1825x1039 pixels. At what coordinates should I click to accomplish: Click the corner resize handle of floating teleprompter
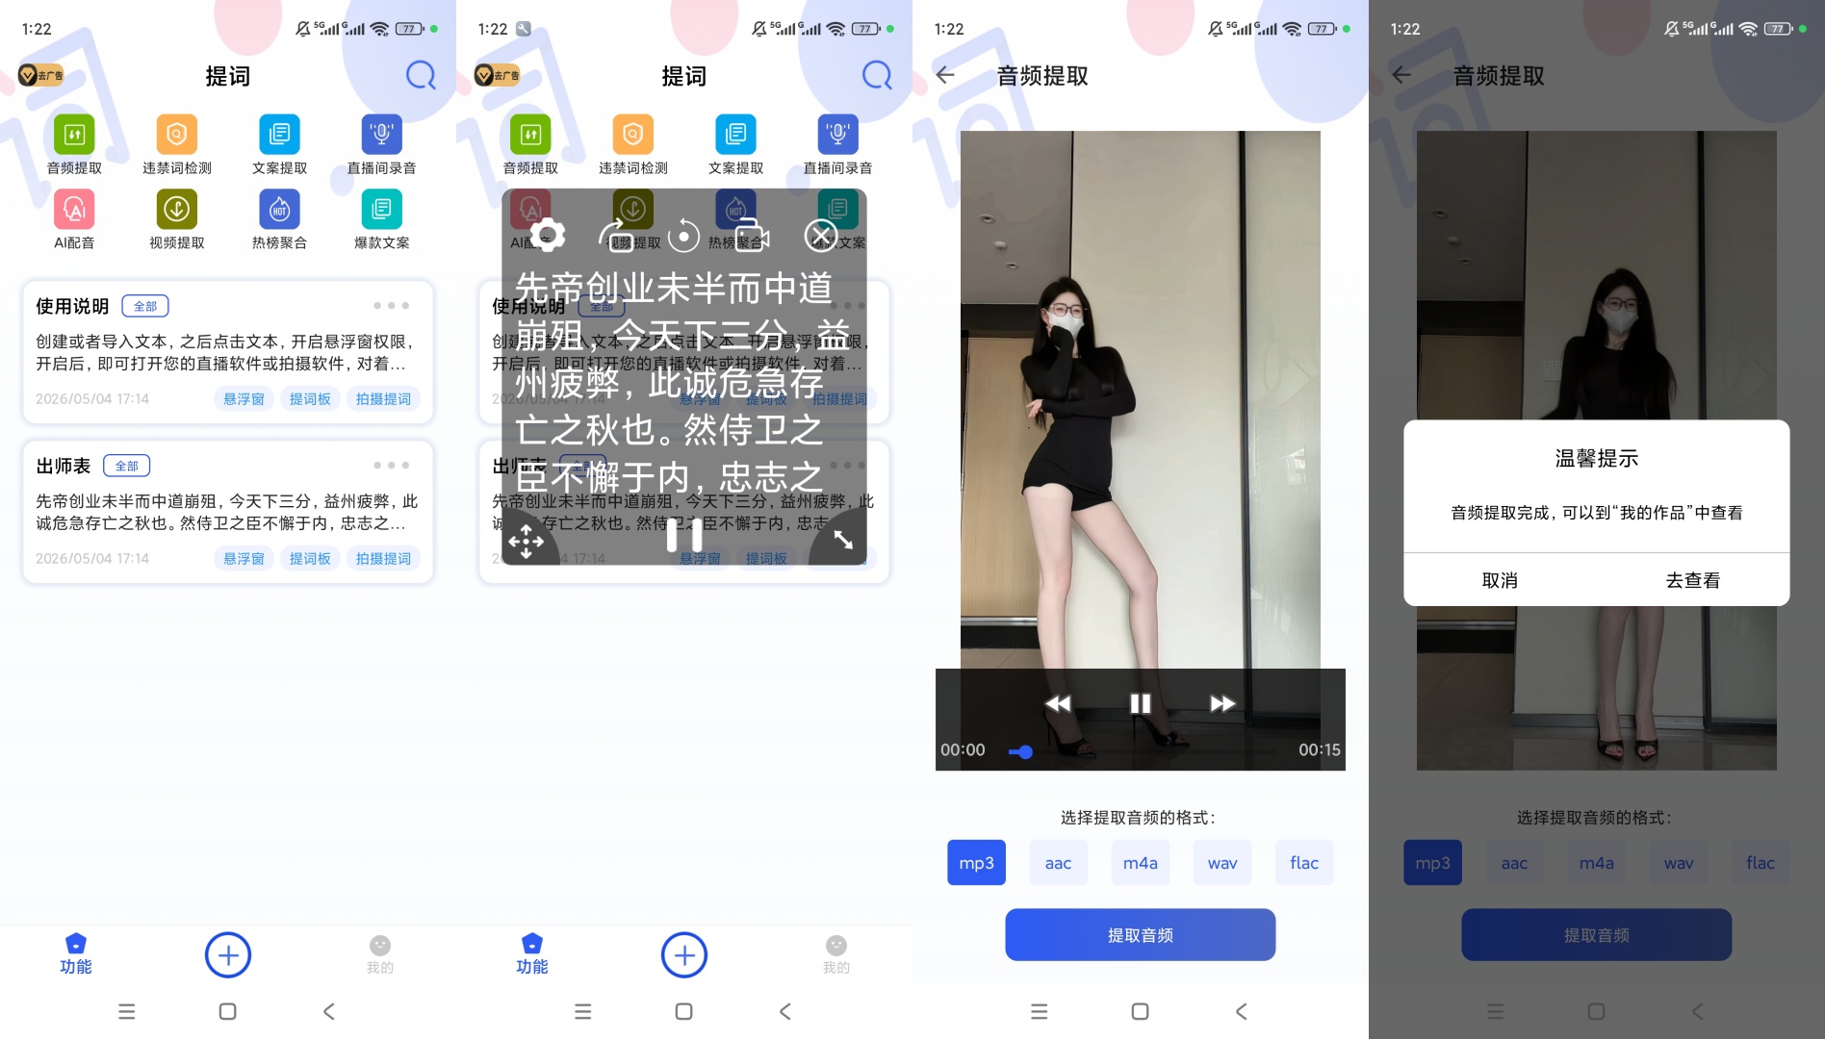[843, 541]
